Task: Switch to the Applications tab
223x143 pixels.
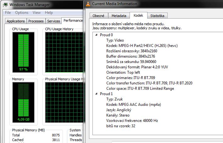Action: tap(16, 21)
